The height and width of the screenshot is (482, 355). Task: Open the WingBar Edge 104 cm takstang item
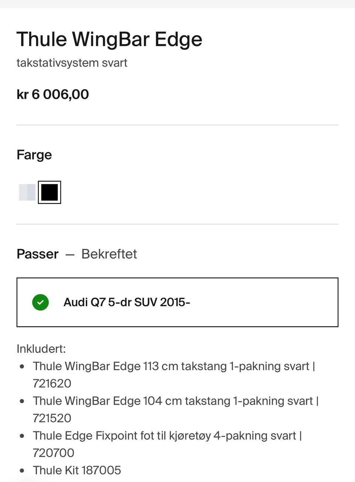pos(173,401)
